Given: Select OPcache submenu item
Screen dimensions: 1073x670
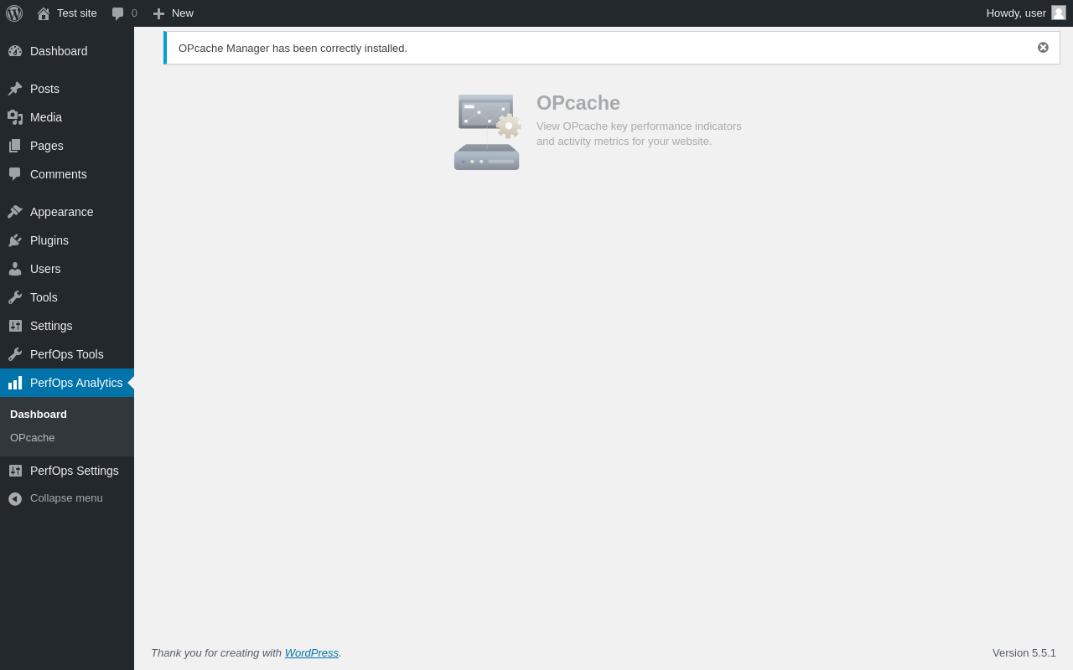Looking at the screenshot, I should click(x=33, y=437).
